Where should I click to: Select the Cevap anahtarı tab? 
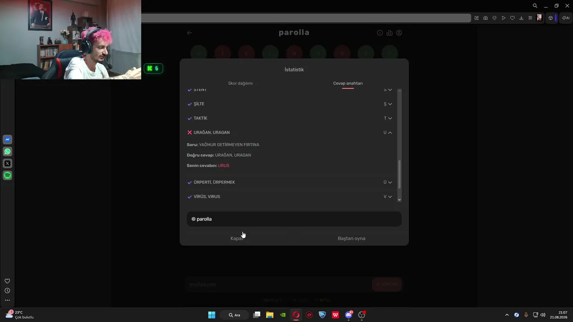(348, 83)
